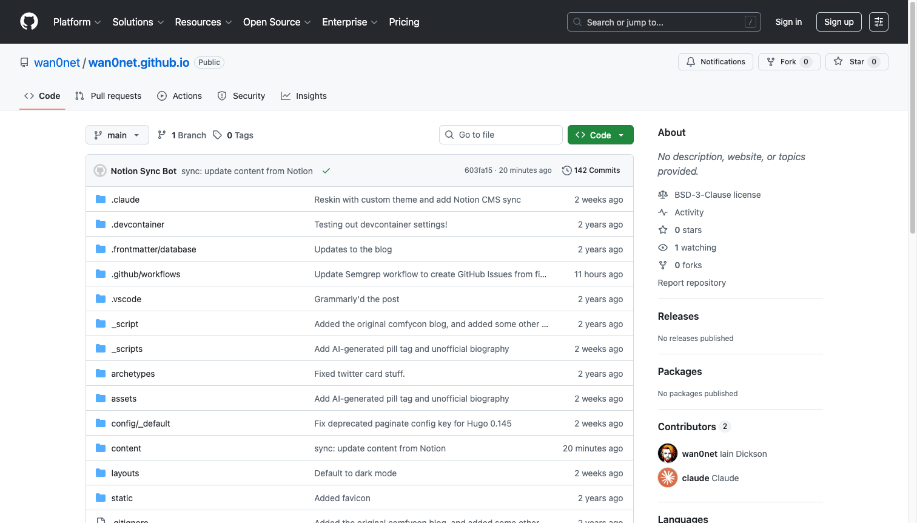Open the .github/workflows folder
The width and height of the screenshot is (917, 523).
146,274
